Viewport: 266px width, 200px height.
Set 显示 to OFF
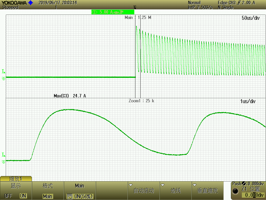[x=8, y=196]
